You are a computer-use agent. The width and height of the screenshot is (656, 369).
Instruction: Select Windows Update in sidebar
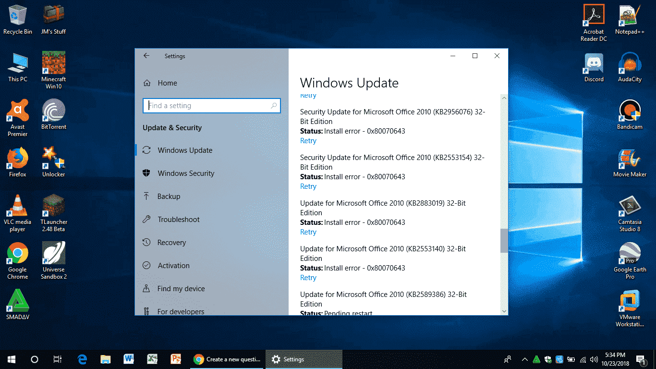pos(211,150)
